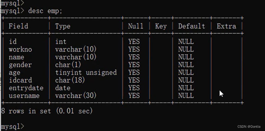Click the 'Field' column header

click(18, 26)
